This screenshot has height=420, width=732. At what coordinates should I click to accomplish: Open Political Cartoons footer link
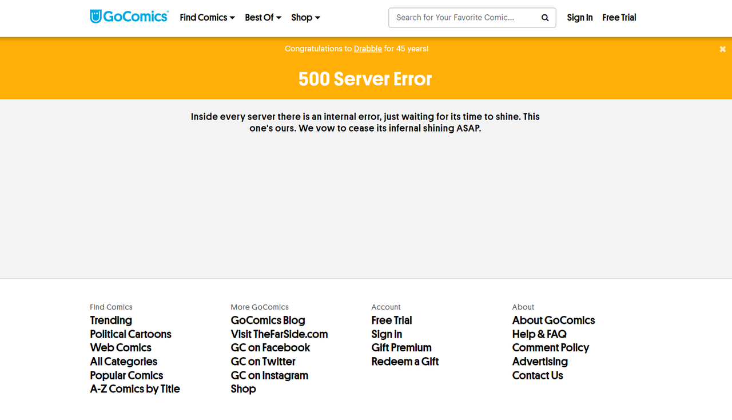point(130,334)
